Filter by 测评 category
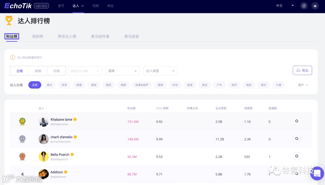The height and width of the screenshot is (185, 325). click(x=234, y=85)
